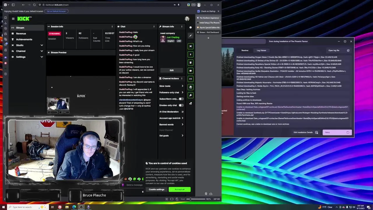The image size is (373, 210).
Task: Switch to Readme tab in Wabbajack
Action: point(245,50)
